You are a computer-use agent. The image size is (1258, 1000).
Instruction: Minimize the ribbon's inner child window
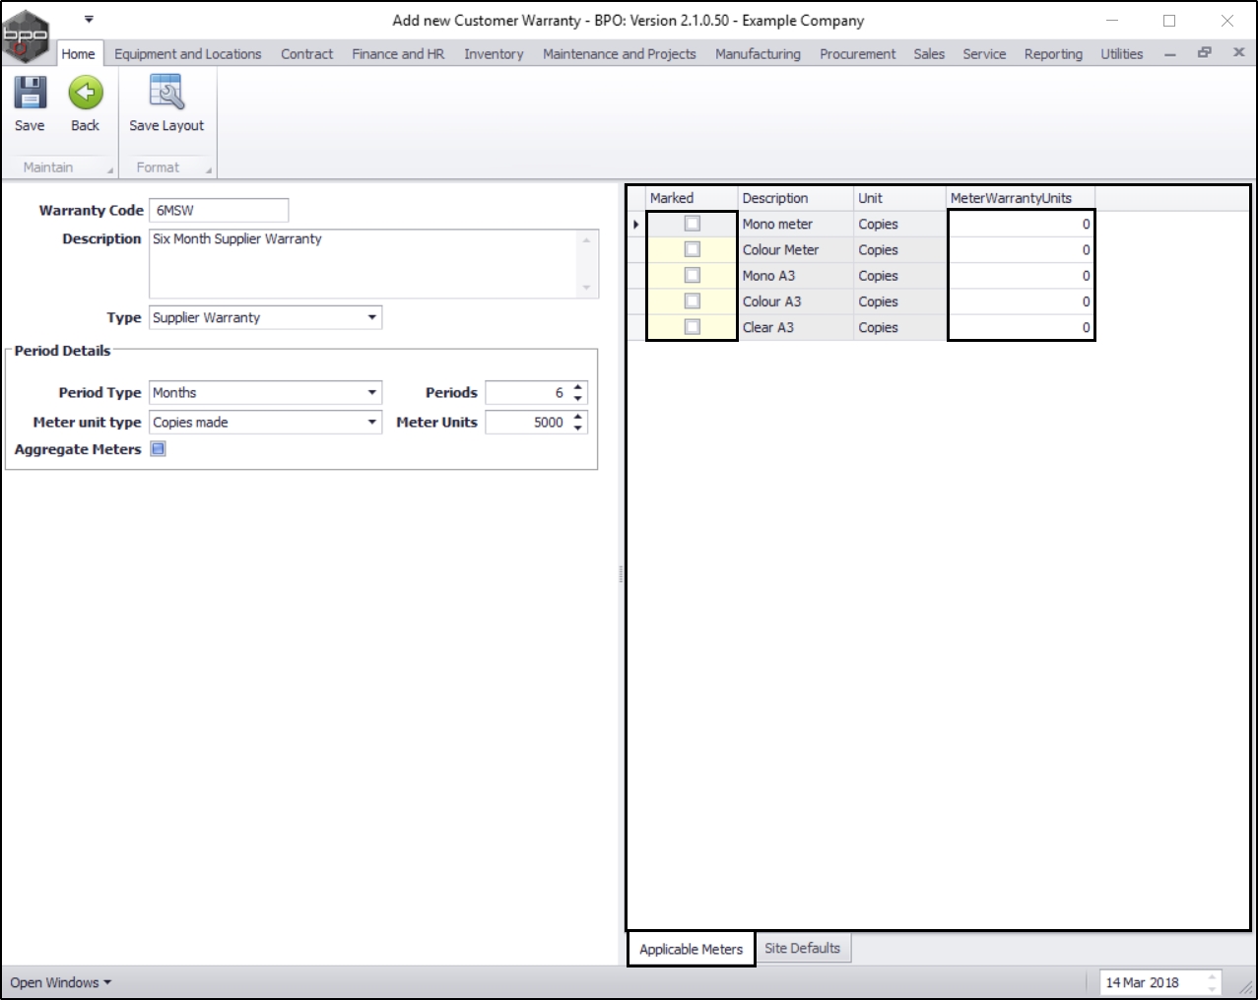click(x=1169, y=54)
